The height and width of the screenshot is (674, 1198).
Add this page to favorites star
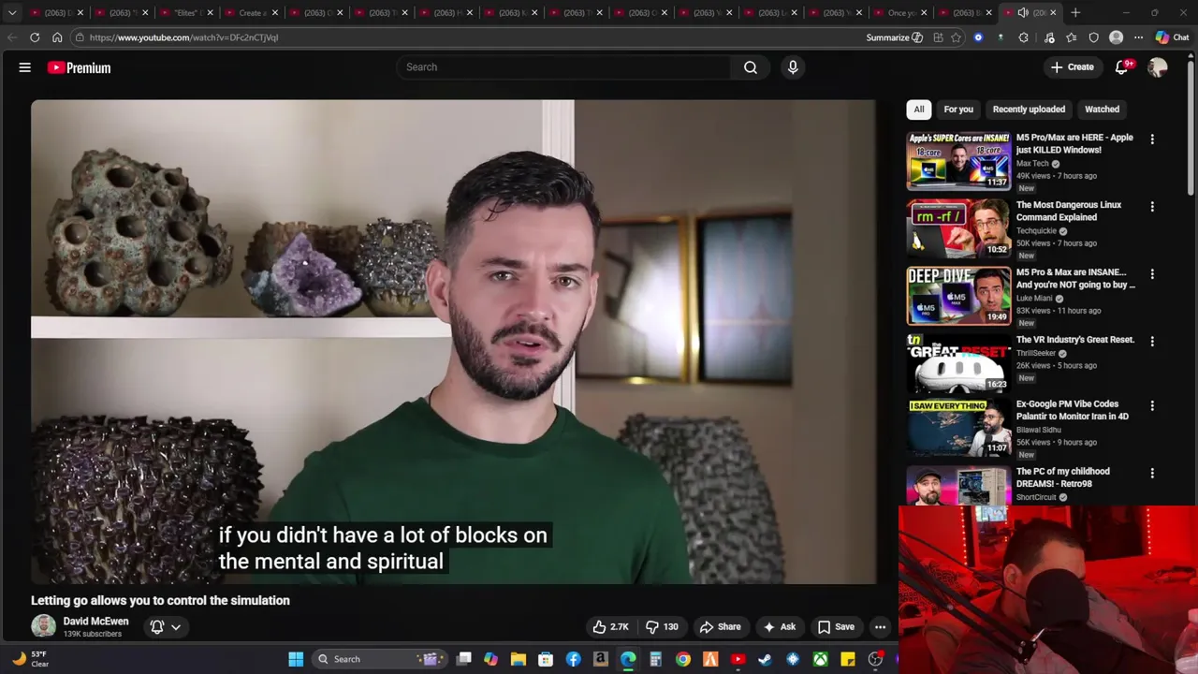click(956, 37)
